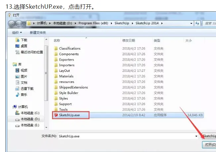Click the sidebar scroll up arrow
Image resolution: width=216 pixels, height=152 pixels.
[46, 40]
